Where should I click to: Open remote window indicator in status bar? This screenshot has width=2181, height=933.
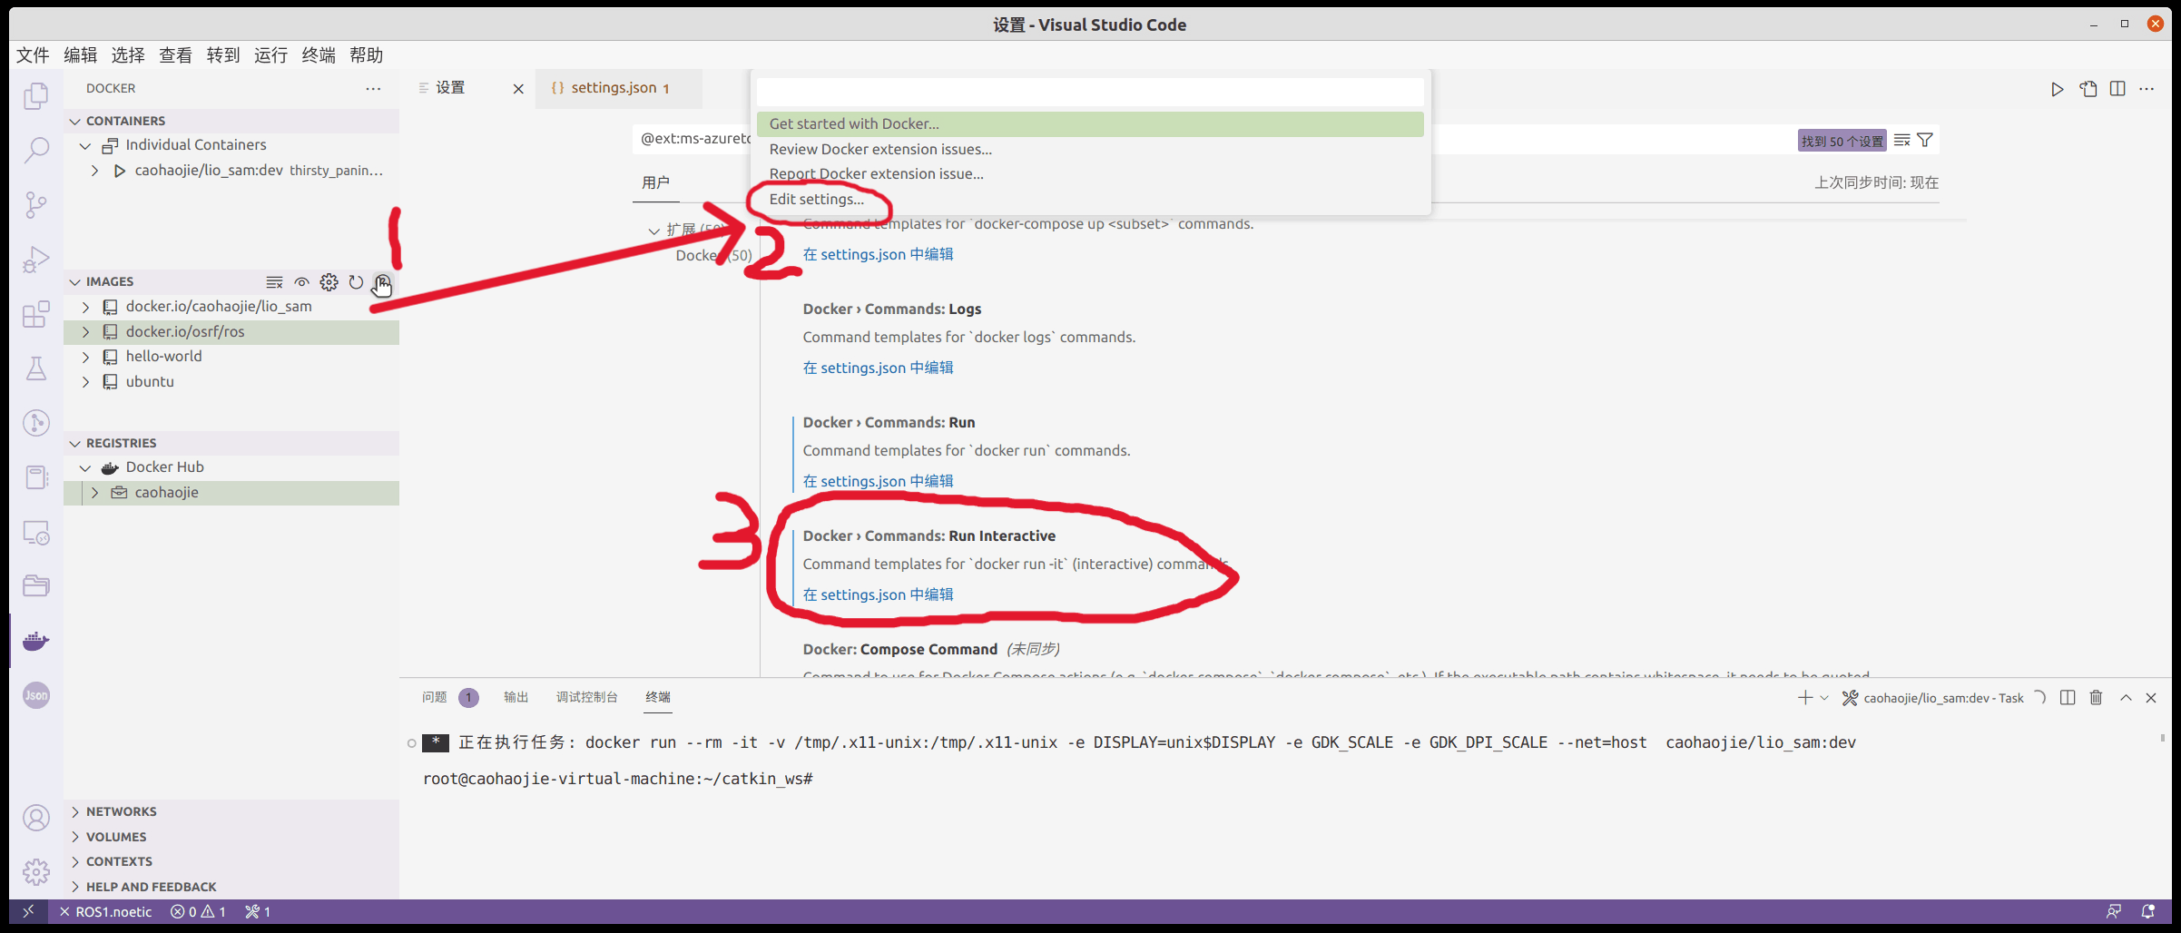point(28,911)
